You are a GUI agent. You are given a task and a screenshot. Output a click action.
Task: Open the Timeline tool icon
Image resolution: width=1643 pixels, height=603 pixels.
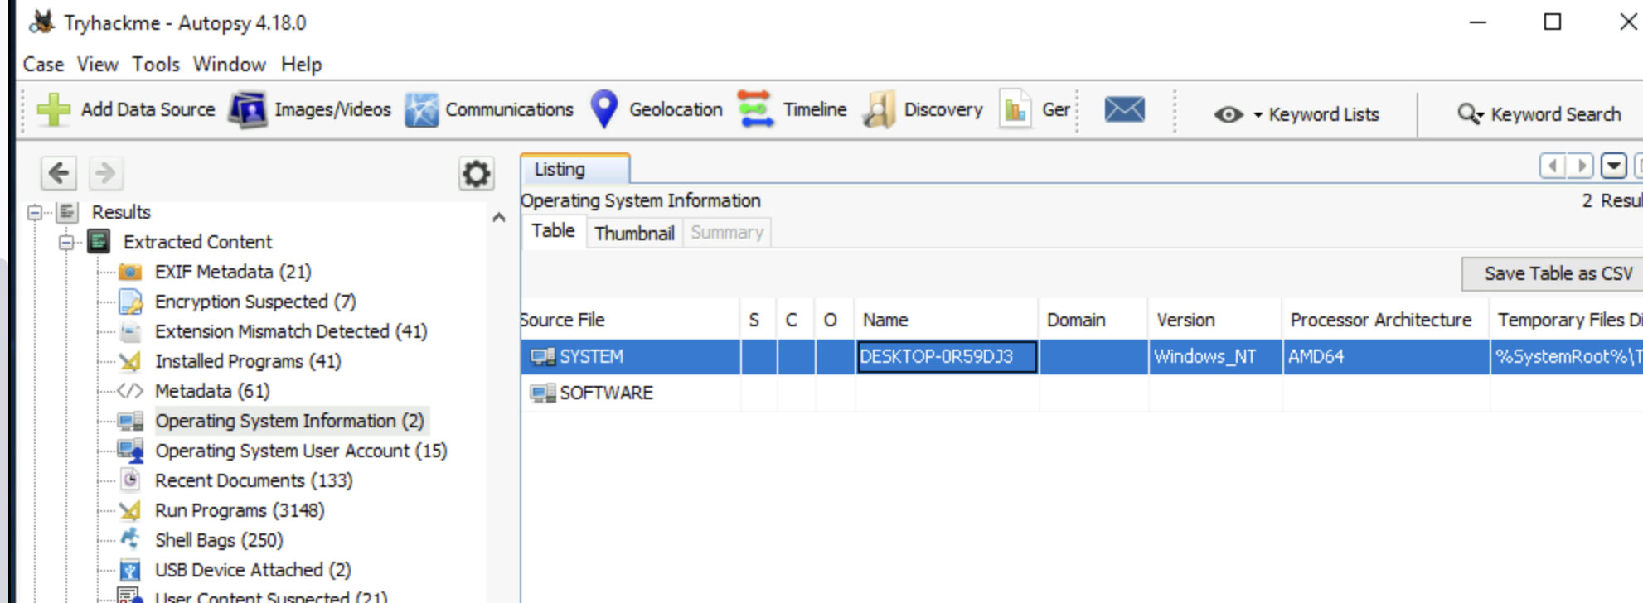pyautogui.click(x=755, y=109)
